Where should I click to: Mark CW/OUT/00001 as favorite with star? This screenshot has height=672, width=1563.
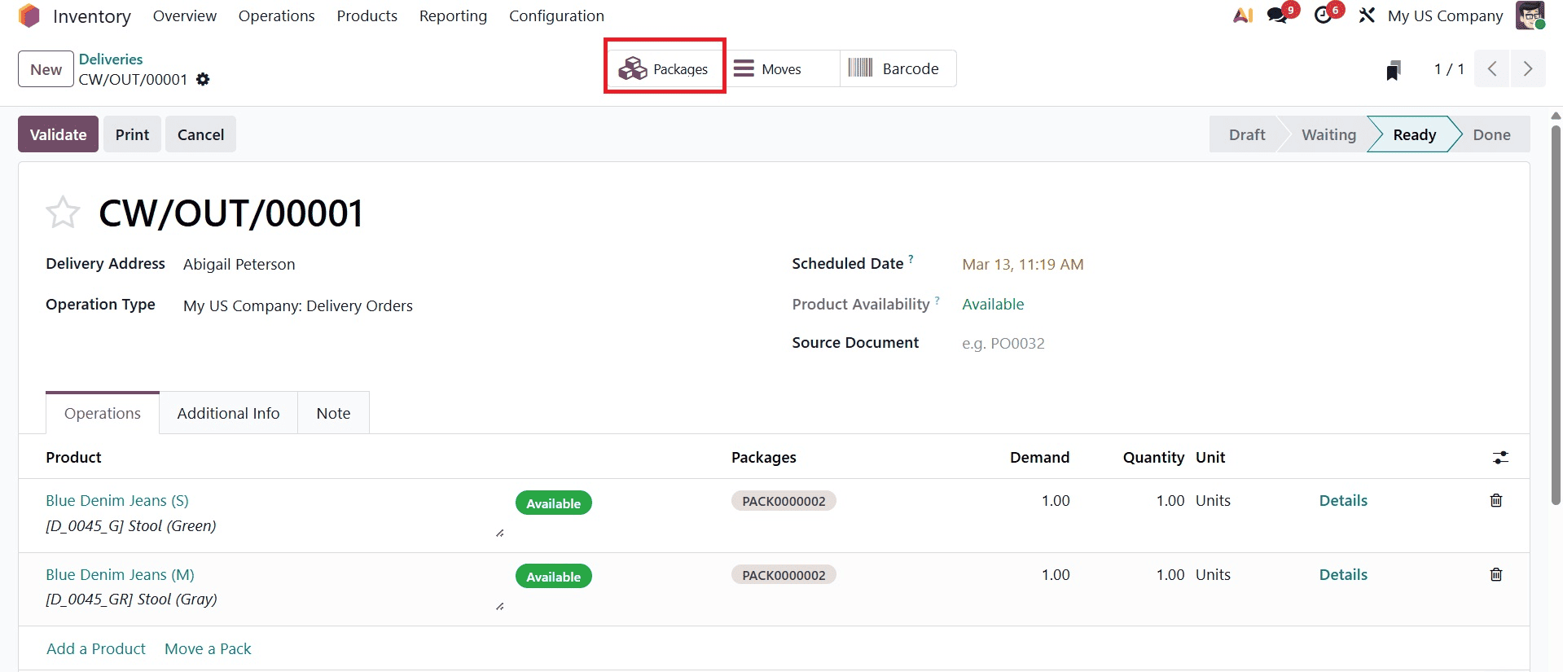(63, 213)
